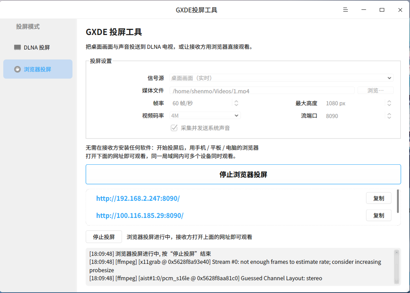Click the log line 浏览器投屏进行中
The height and width of the screenshot is (293, 410).
(x=150, y=254)
